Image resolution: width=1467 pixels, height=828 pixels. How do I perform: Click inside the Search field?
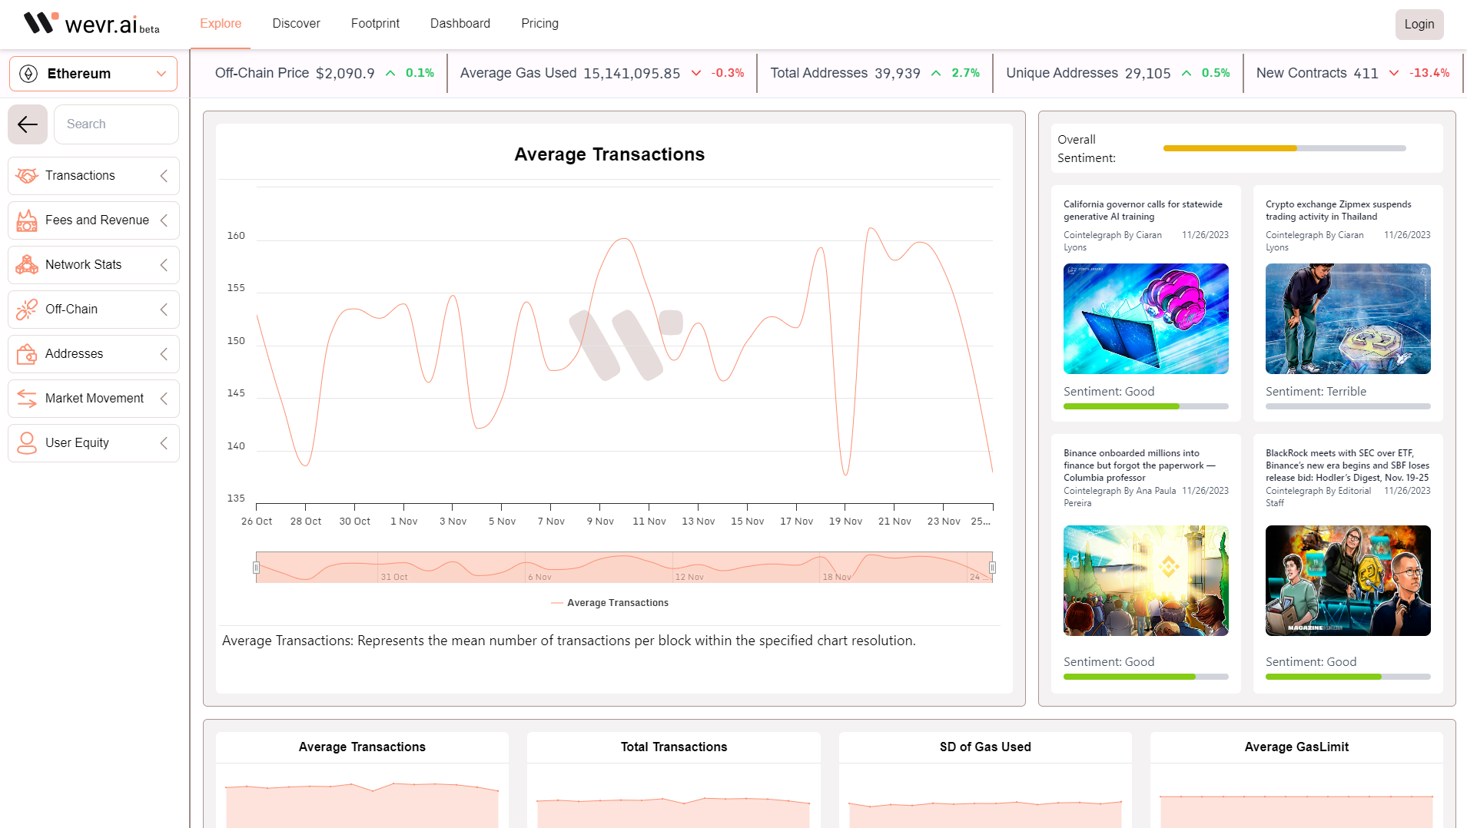[x=116, y=124]
